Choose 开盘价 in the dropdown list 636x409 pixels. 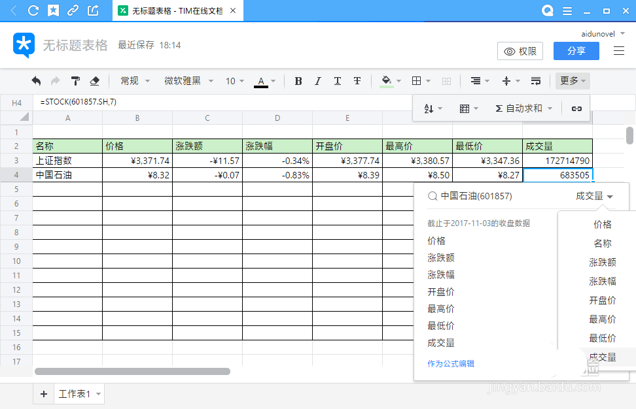pyautogui.click(x=603, y=300)
